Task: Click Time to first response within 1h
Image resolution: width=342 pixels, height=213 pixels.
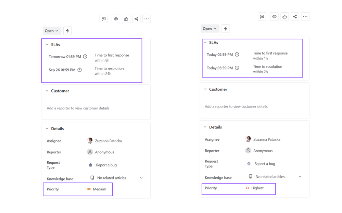Action: pos(270,56)
